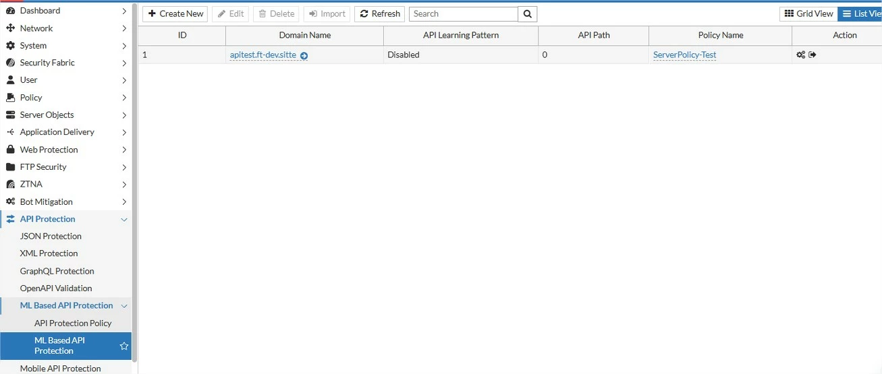Click the sidebar vertical scrollbar

pos(134,182)
